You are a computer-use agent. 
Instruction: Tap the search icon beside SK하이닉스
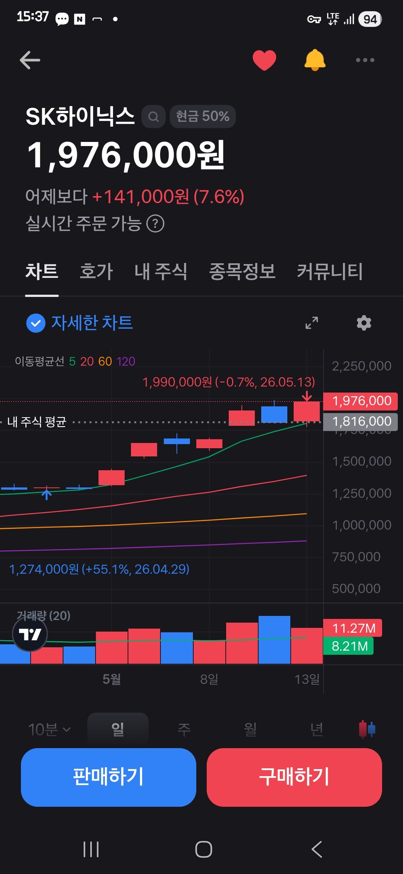[x=153, y=117]
